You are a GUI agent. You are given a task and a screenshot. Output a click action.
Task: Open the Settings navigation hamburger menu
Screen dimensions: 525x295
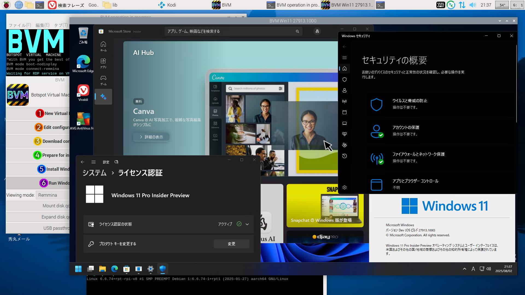click(x=94, y=162)
